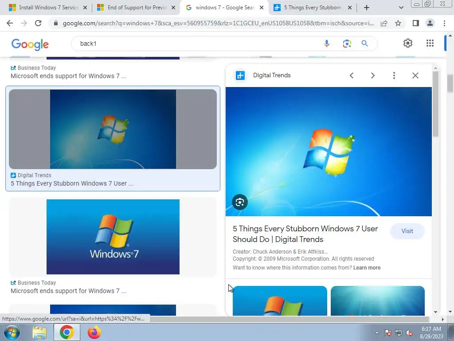Viewport: 454px width, 341px height.
Task: Close the End of Support tab
Action: [173, 8]
